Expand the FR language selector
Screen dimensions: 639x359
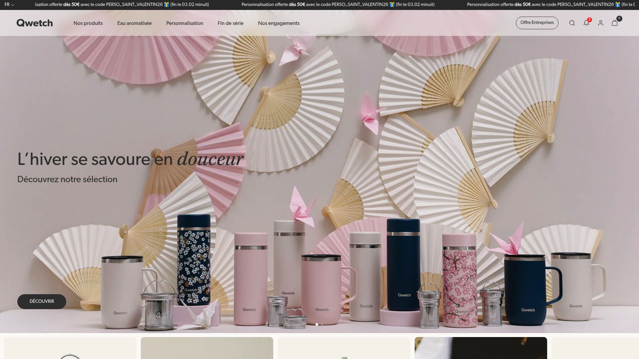tap(9, 5)
